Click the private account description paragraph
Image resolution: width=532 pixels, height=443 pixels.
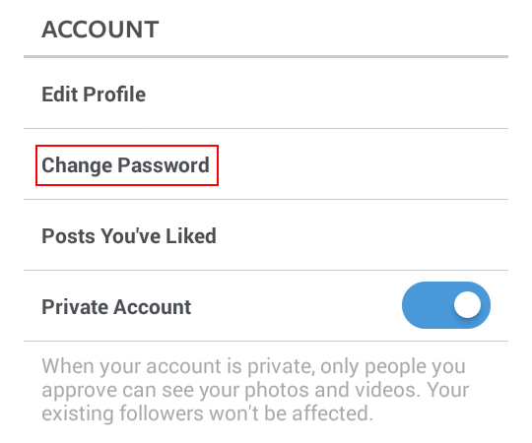tap(255, 390)
